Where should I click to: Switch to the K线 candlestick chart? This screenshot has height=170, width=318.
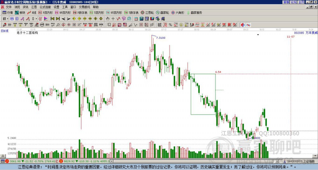pyautogui.click(x=31, y=12)
